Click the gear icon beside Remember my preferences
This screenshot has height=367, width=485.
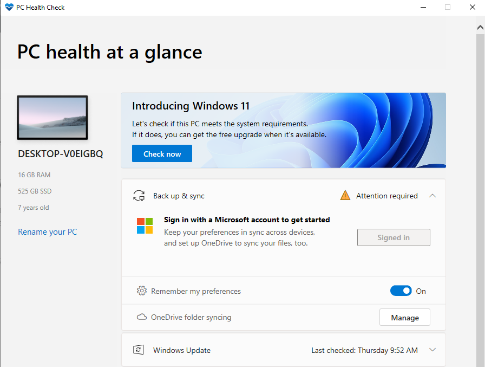tap(142, 291)
